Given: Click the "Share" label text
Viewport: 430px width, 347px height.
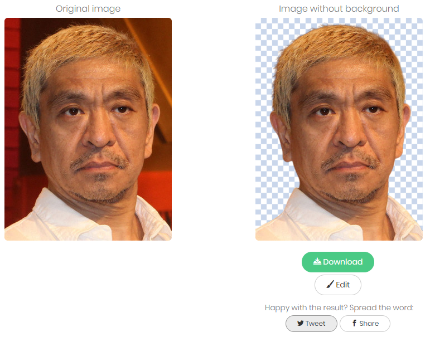Looking at the screenshot, I should [x=369, y=324].
